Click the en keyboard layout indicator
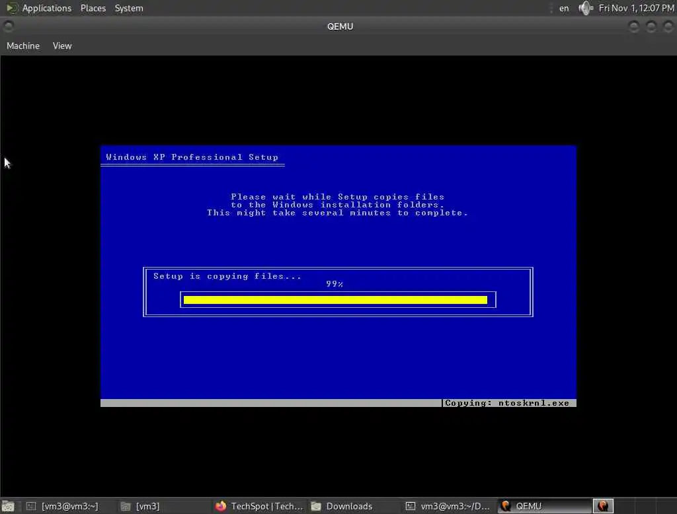 pyautogui.click(x=564, y=8)
